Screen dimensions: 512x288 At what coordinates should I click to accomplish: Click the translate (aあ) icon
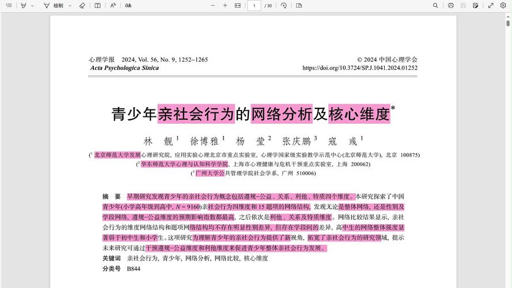pyautogui.click(x=128, y=6)
